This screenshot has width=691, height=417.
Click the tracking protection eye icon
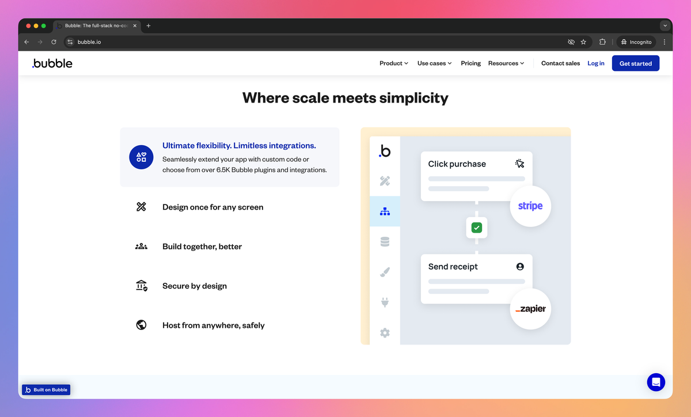coord(571,42)
